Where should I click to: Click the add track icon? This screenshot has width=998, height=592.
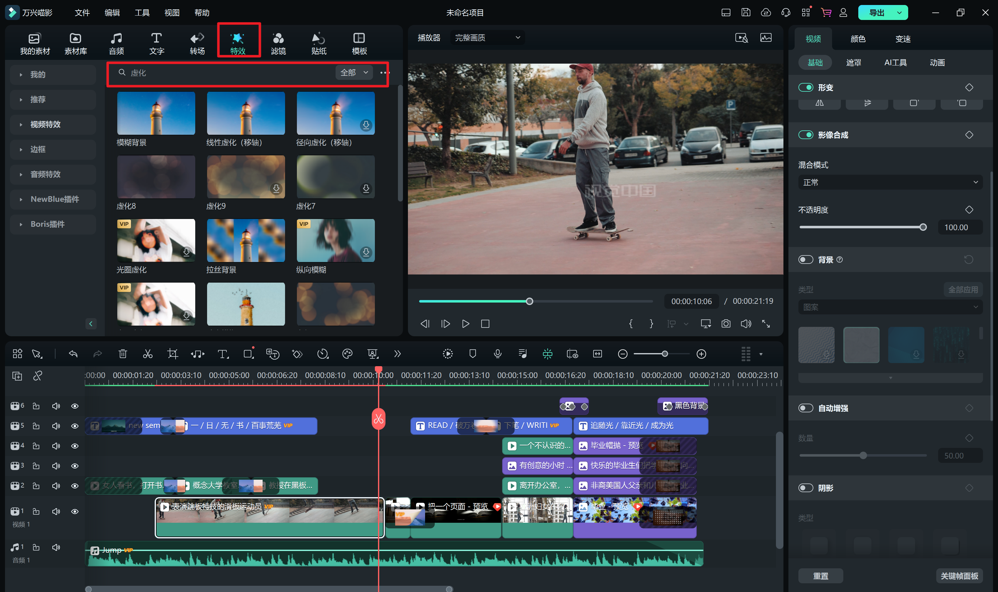17,376
